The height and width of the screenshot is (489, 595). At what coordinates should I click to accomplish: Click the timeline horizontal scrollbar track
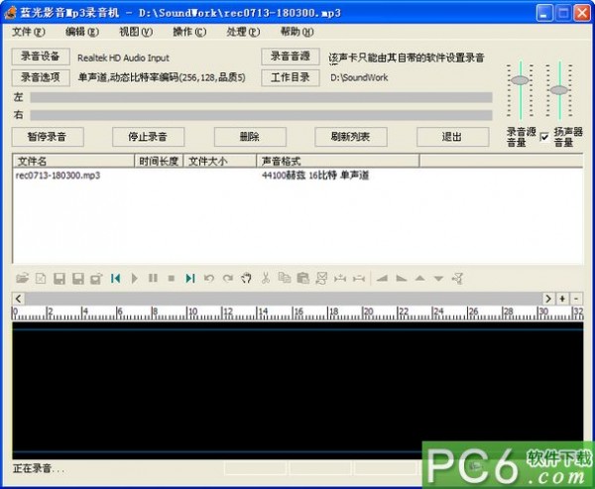pyautogui.click(x=283, y=299)
